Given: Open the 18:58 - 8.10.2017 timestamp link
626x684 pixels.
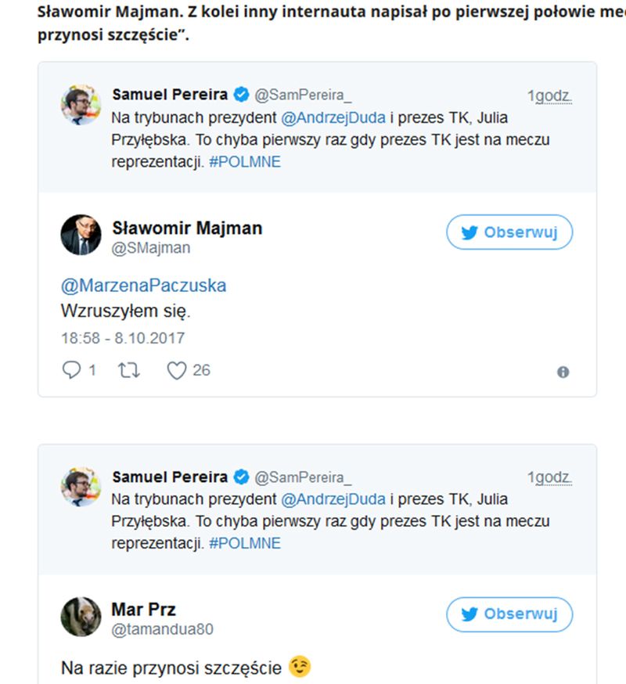Looking at the screenshot, I should (123, 338).
